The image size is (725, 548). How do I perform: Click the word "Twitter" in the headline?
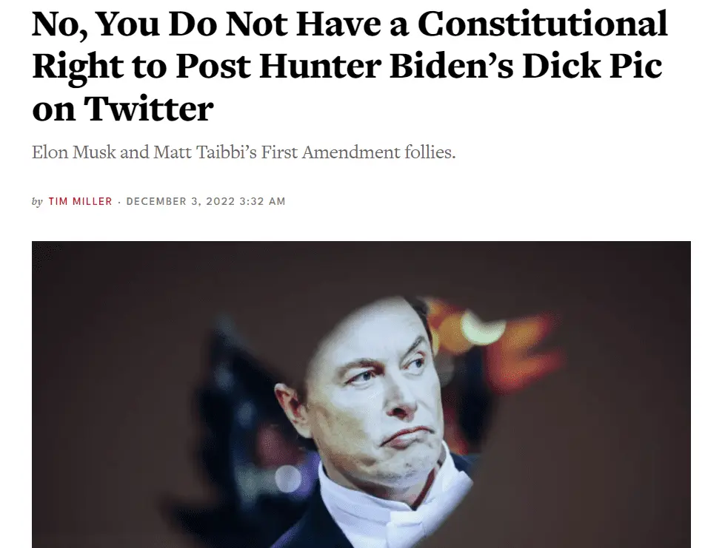148,109
